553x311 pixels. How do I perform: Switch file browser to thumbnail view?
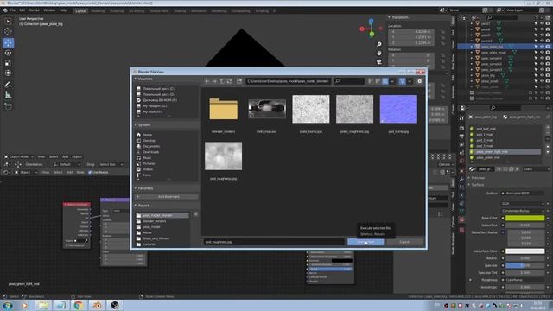(385, 81)
